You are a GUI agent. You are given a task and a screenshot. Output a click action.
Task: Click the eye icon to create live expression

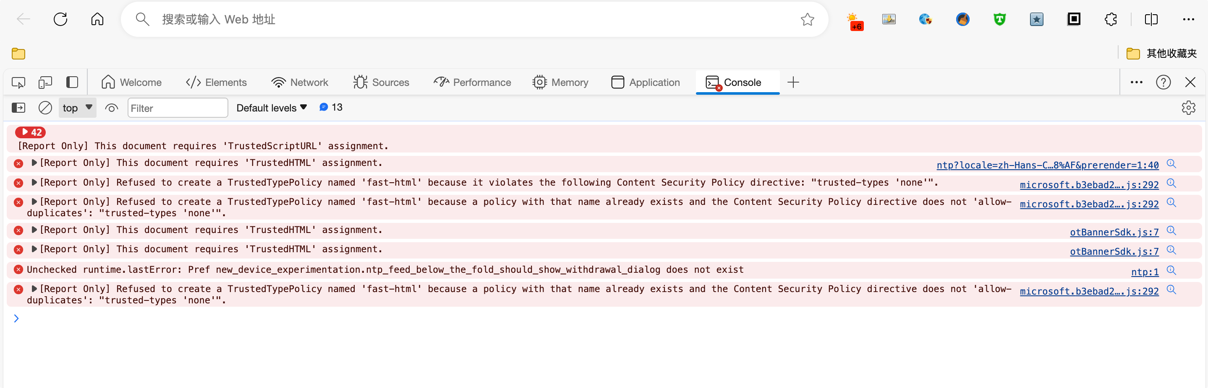(x=112, y=107)
